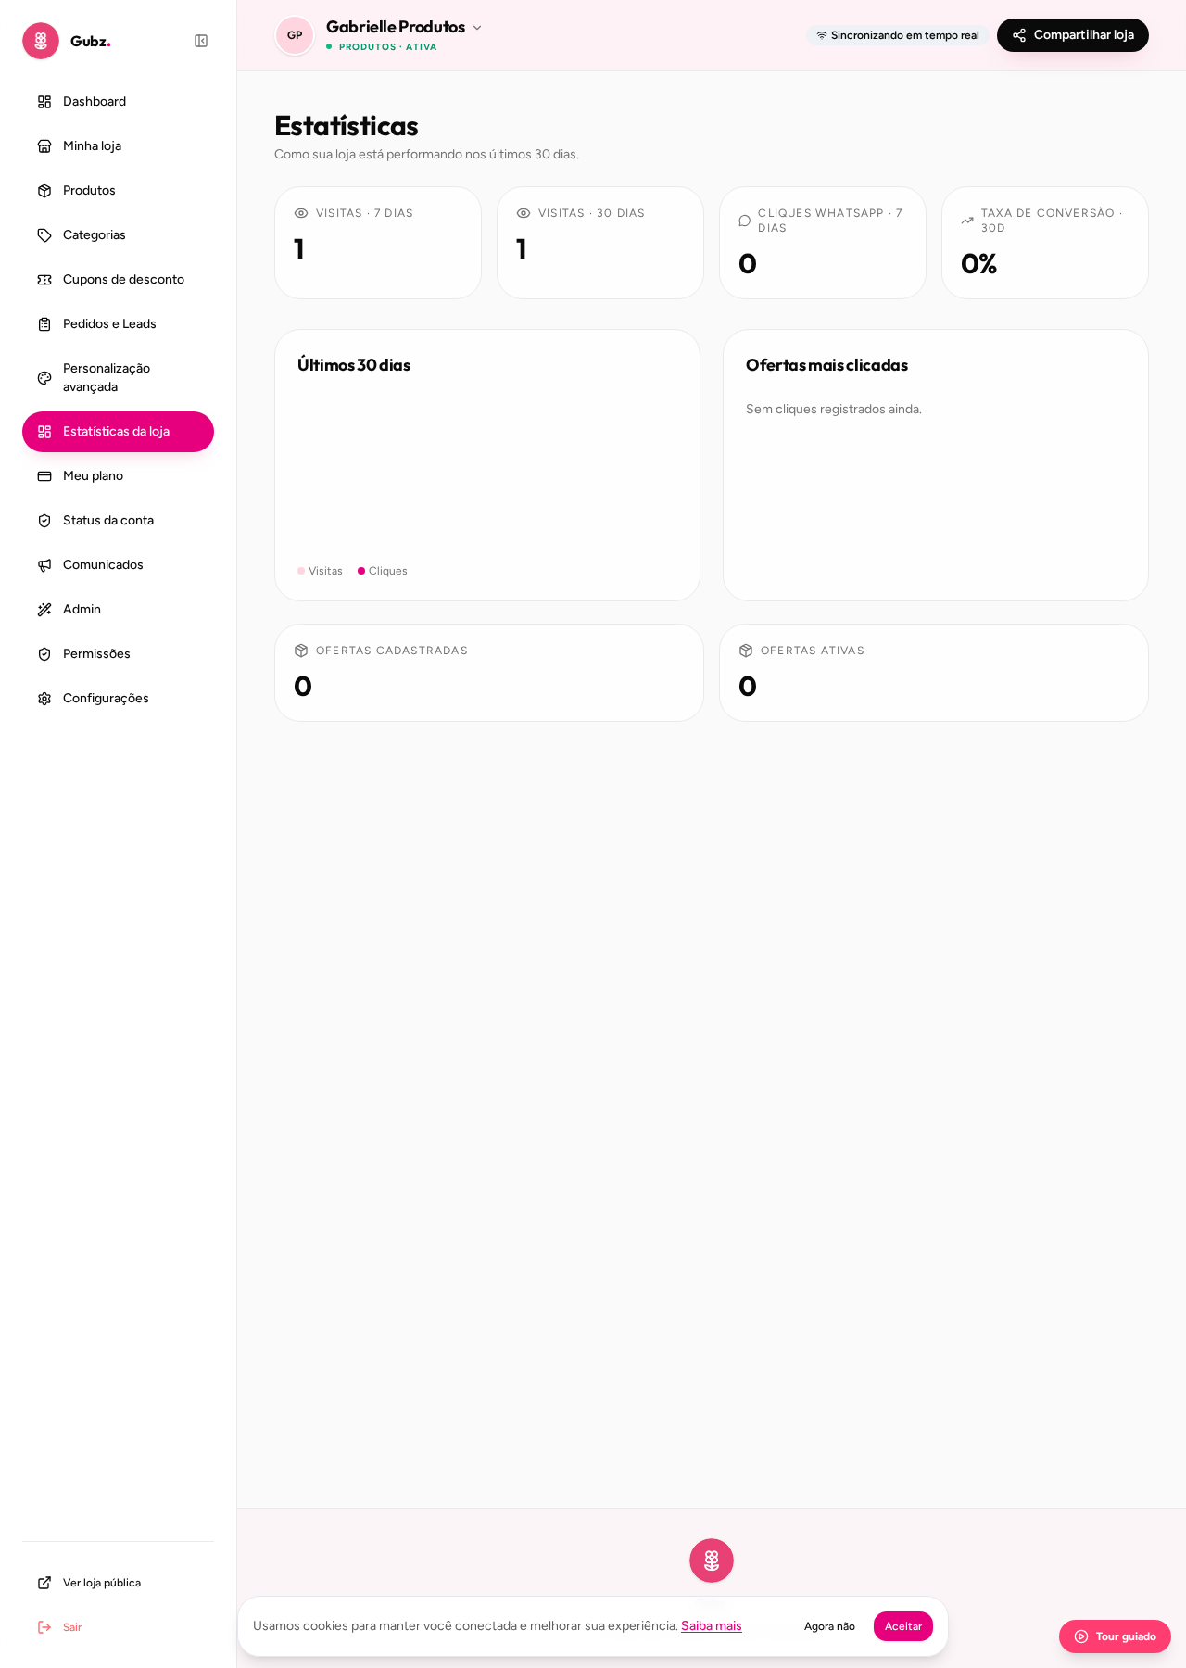Toggle the Visitas series in the chart legend
The image size is (1186, 1668).
pos(320,571)
